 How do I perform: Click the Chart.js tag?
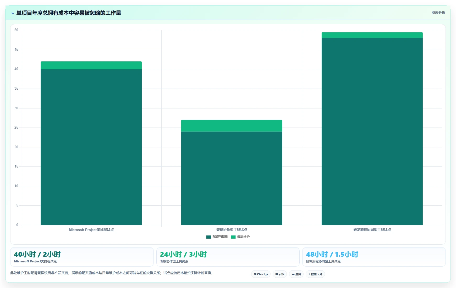click(x=261, y=274)
